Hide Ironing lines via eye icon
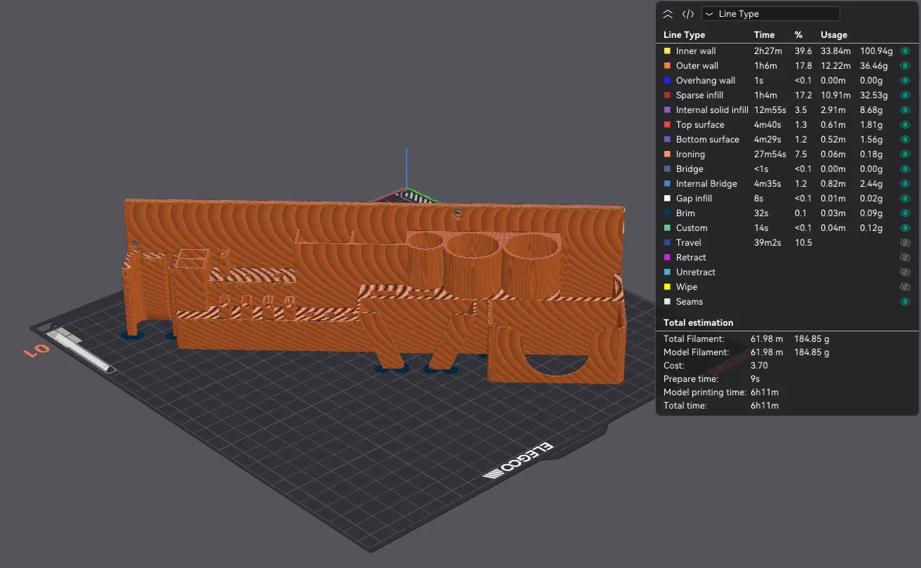Image resolution: width=921 pixels, height=568 pixels. coord(905,154)
